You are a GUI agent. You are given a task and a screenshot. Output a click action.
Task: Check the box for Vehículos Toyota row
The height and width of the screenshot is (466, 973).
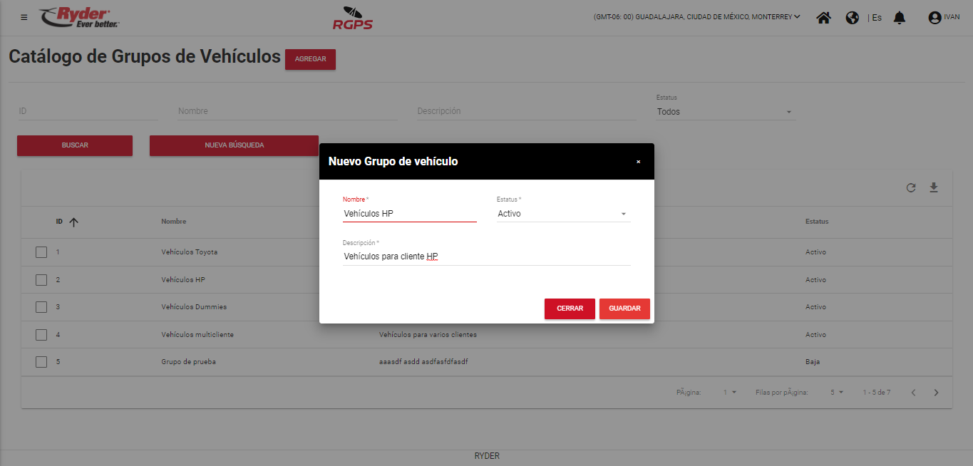41,252
